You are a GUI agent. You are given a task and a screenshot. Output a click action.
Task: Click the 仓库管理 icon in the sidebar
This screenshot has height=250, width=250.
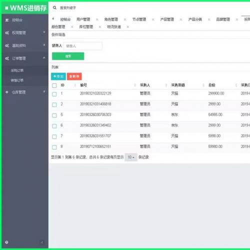(7, 92)
